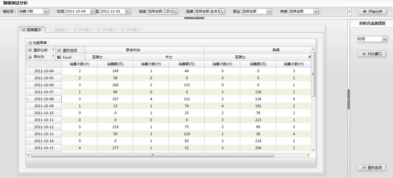The image size is (393, 178).
Task: Collapse the top filter bar with center handle
Action: tap(194, 18)
